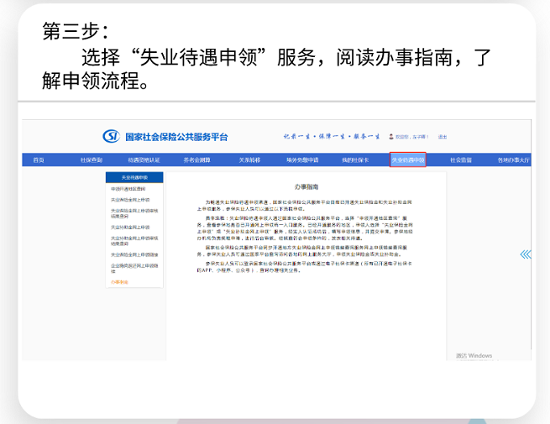Viewport: 550px width, 424px height.
Task: Expand the side panel with triple-chevron arrows
Action: pyautogui.click(x=525, y=254)
